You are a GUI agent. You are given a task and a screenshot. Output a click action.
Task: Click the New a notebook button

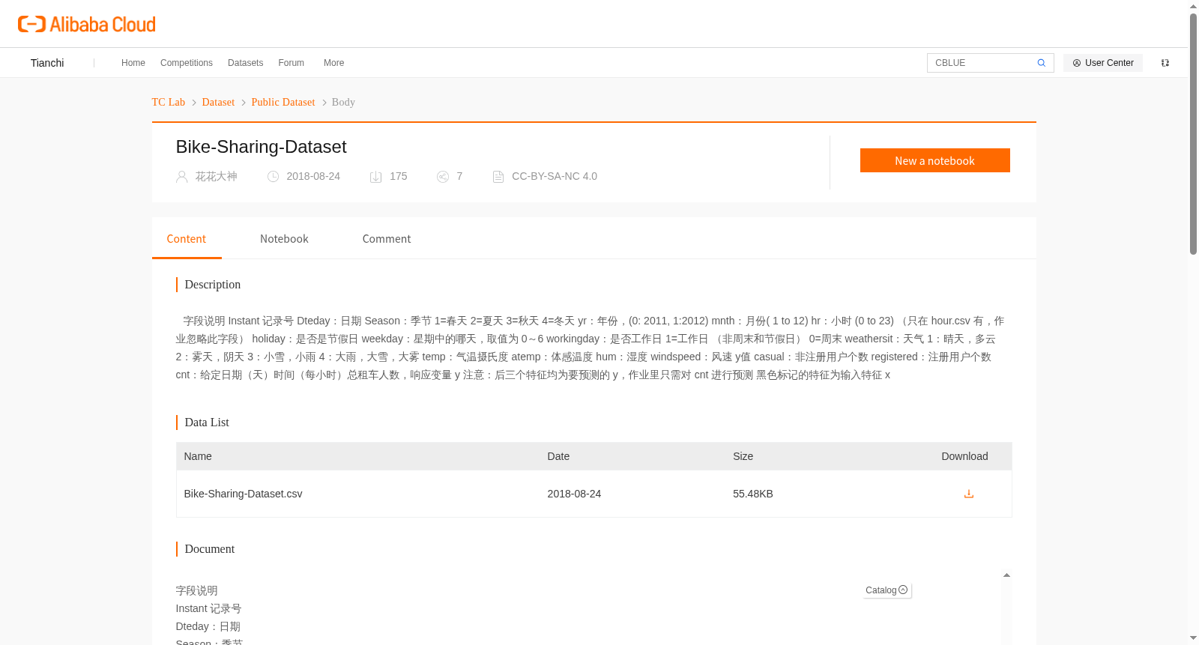934,160
